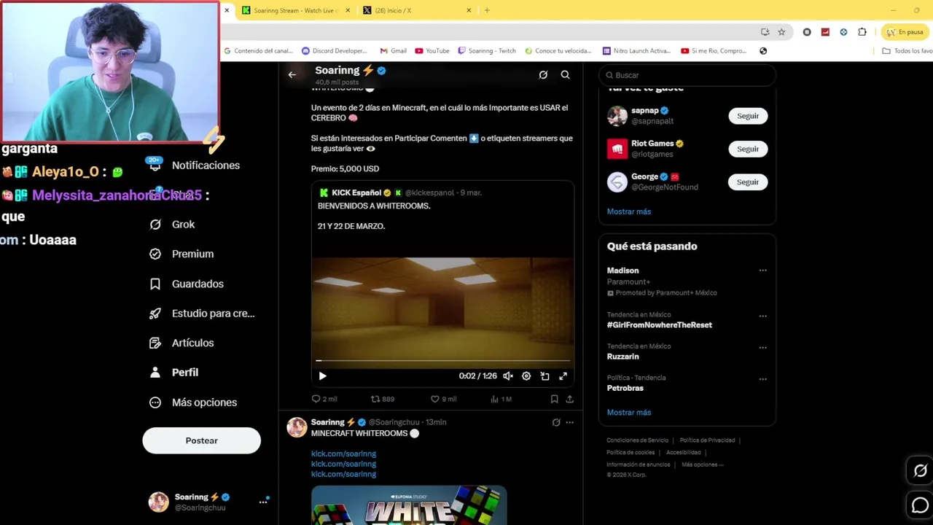Expand Más opciones in footer
The image size is (933, 525).
703,464
